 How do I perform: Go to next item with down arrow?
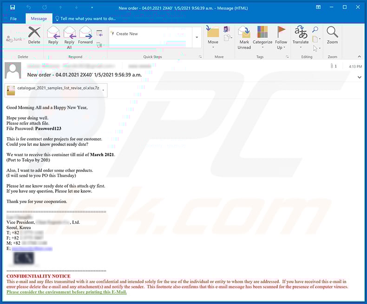coord(76,7)
